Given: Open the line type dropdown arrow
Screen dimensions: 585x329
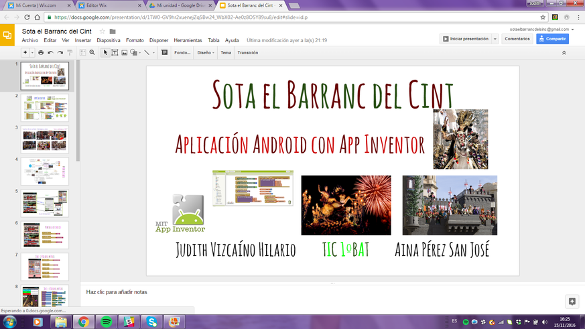Looking at the screenshot, I should tap(153, 53).
